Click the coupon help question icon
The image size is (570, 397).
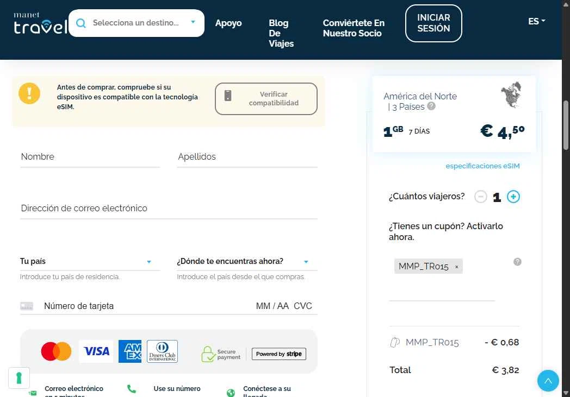(517, 262)
